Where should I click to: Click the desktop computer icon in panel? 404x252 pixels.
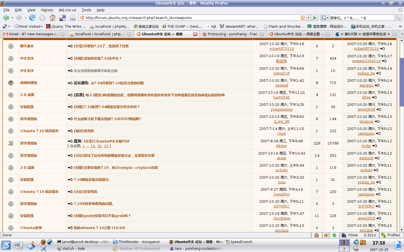(x=19, y=245)
